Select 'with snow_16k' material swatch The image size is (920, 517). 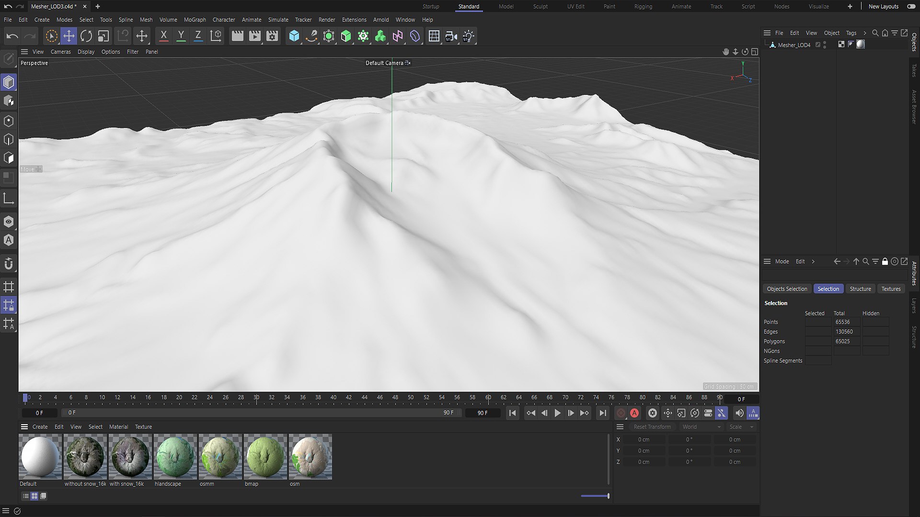click(x=130, y=456)
